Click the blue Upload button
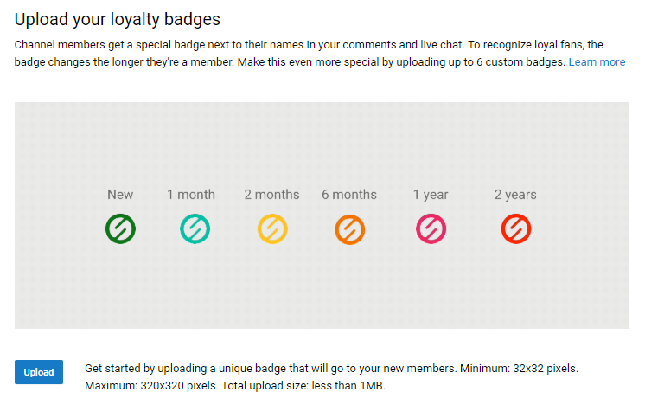Image resolution: width=645 pixels, height=405 pixels. click(x=39, y=372)
